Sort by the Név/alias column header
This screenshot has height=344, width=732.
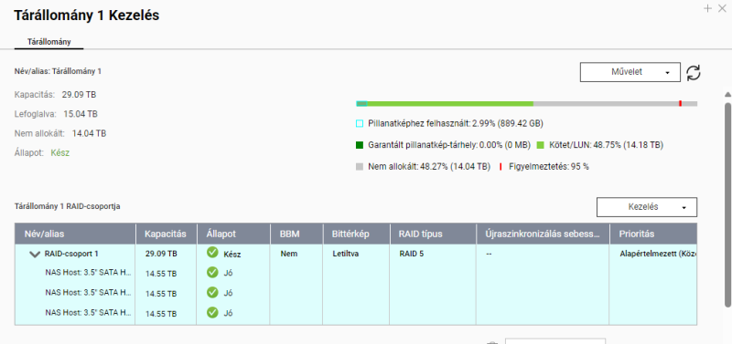(x=75, y=235)
